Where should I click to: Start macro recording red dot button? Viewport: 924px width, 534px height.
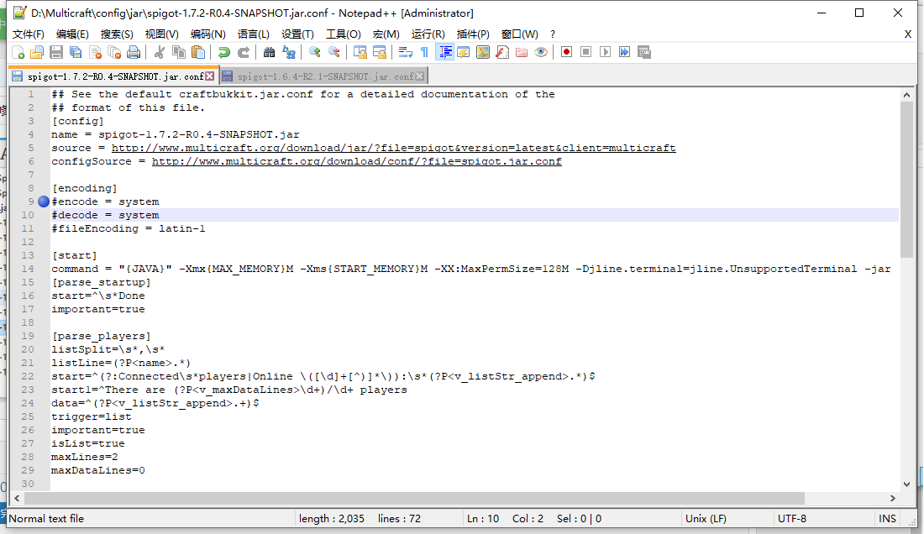566,52
